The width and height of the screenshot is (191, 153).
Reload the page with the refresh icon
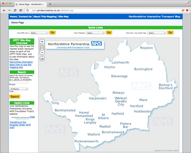pos(15,10)
